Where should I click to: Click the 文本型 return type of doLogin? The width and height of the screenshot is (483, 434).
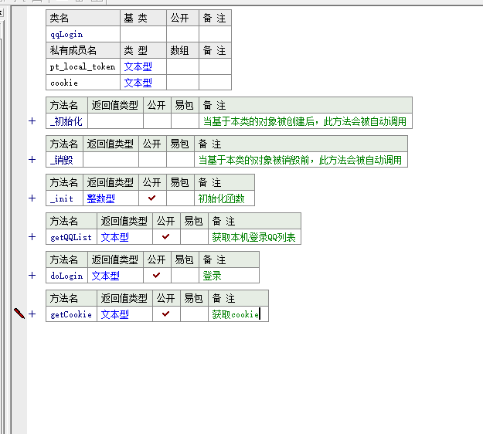[105, 276]
